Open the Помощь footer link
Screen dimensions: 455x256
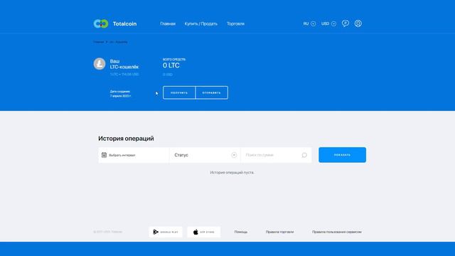241,232
